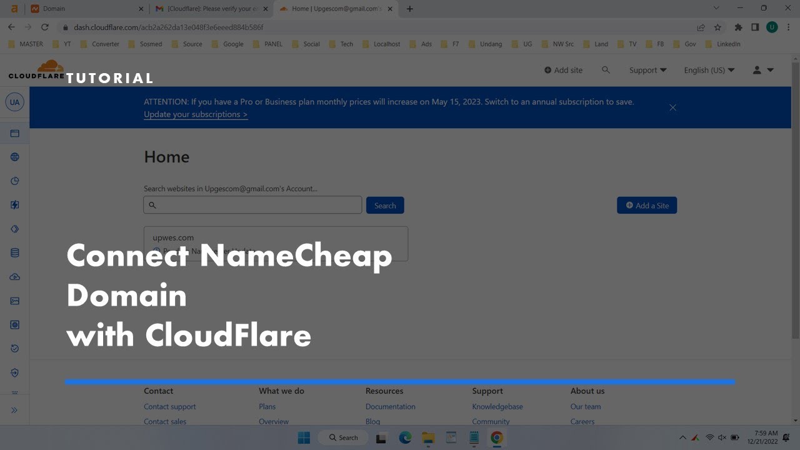The width and height of the screenshot is (800, 450).
Task: Click Contact support footer link
Action: click(169, 406)
